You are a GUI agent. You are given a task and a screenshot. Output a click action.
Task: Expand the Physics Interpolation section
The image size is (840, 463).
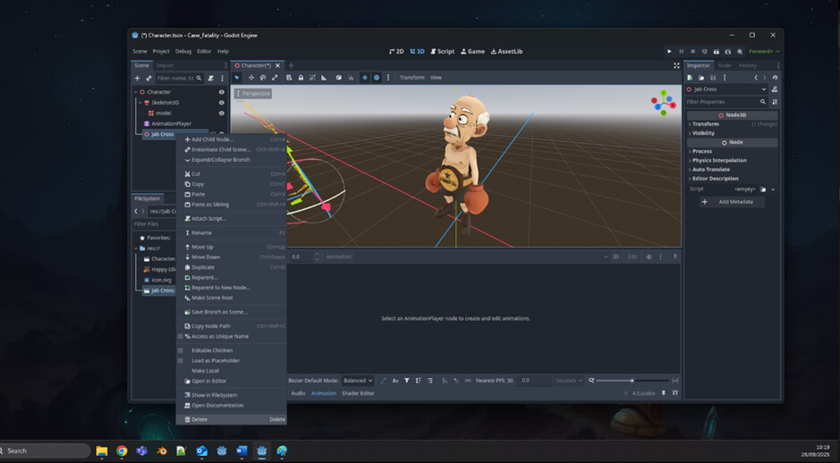(x=719, y=160)
